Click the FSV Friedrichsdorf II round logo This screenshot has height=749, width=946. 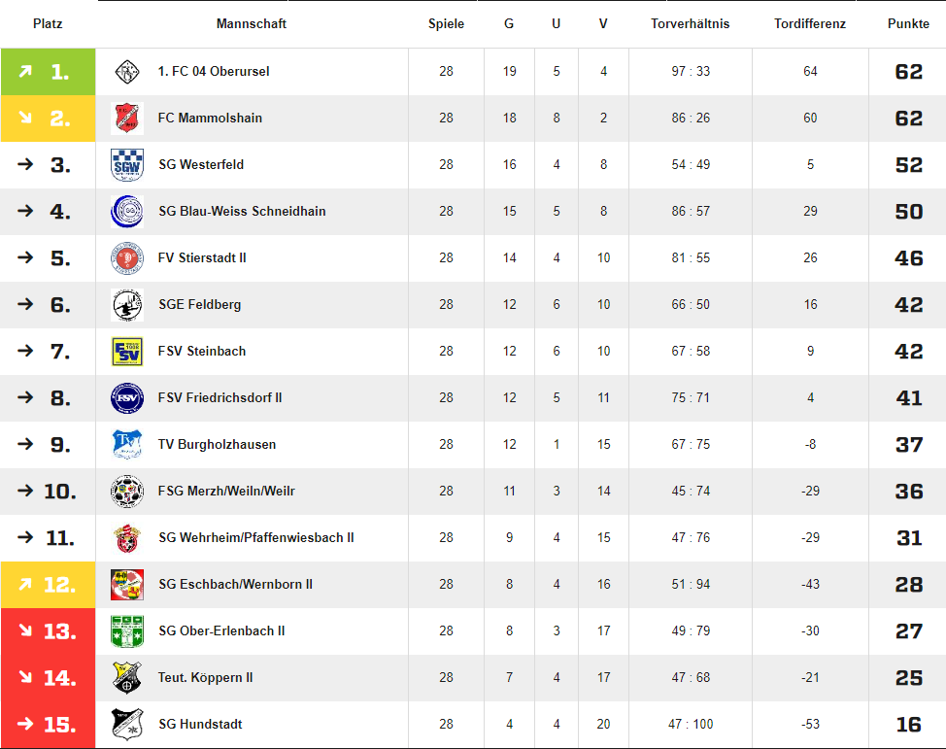click(127, 397)
